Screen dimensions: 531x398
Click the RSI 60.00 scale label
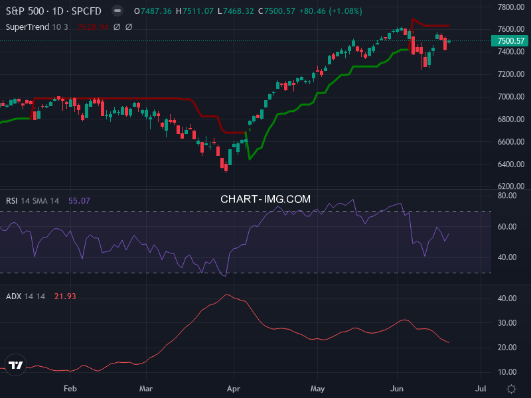[507, 227]
